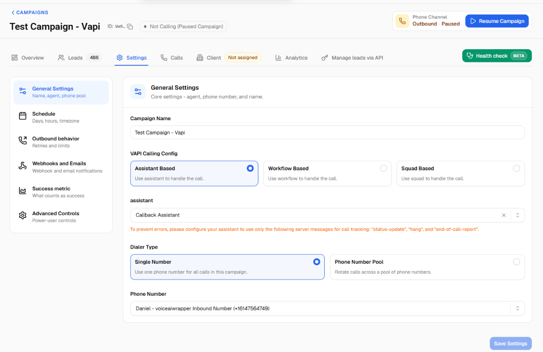Click the calendar icon beside Schedule
This screenshot has width=543, height=352.
22,116
